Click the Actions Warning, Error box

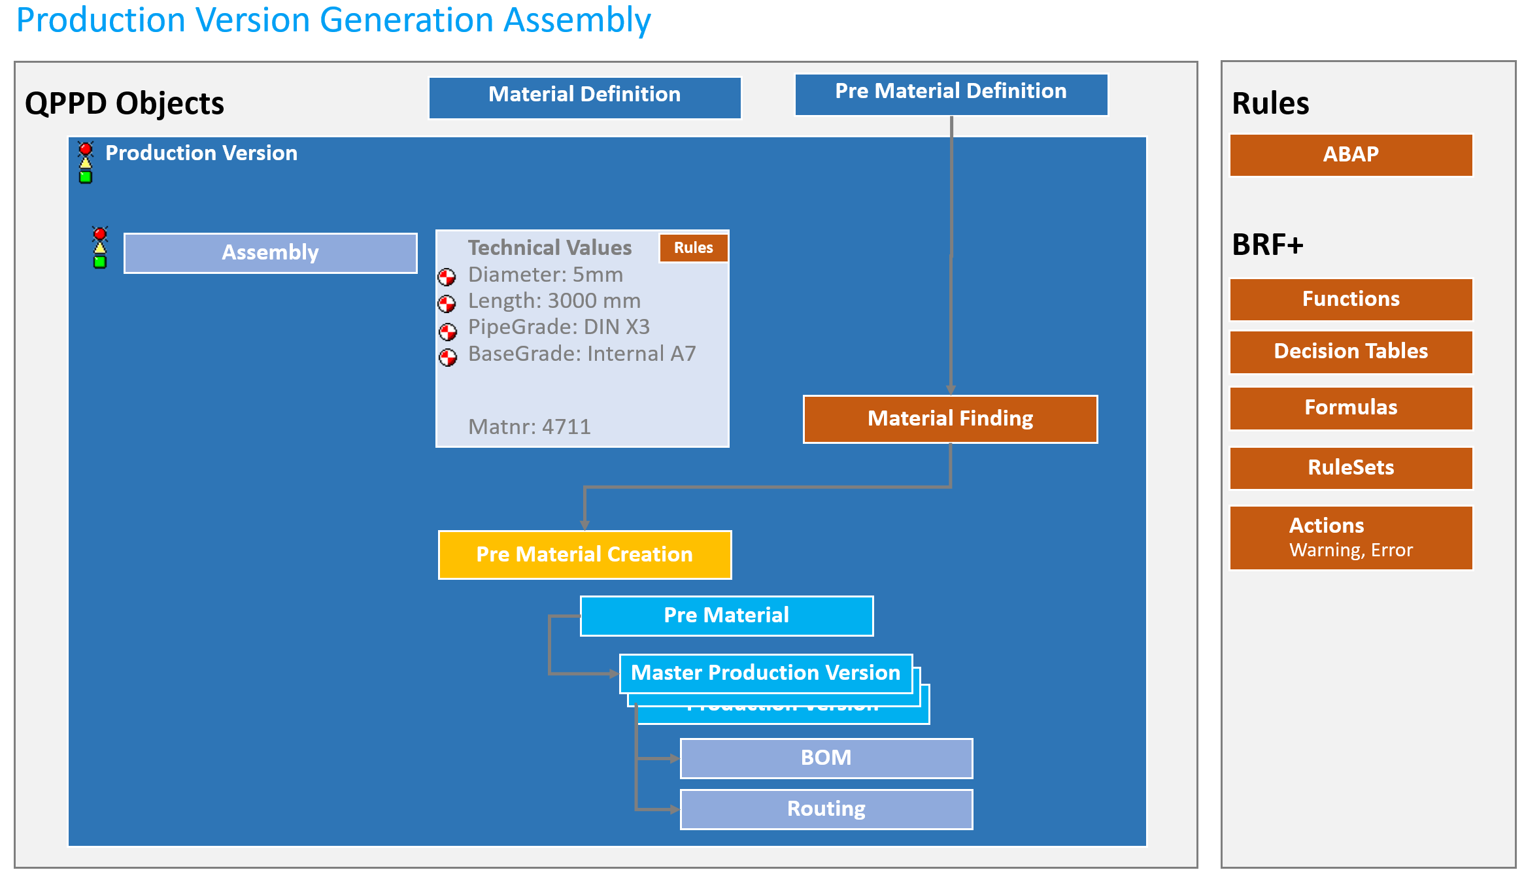[1351, 537]
